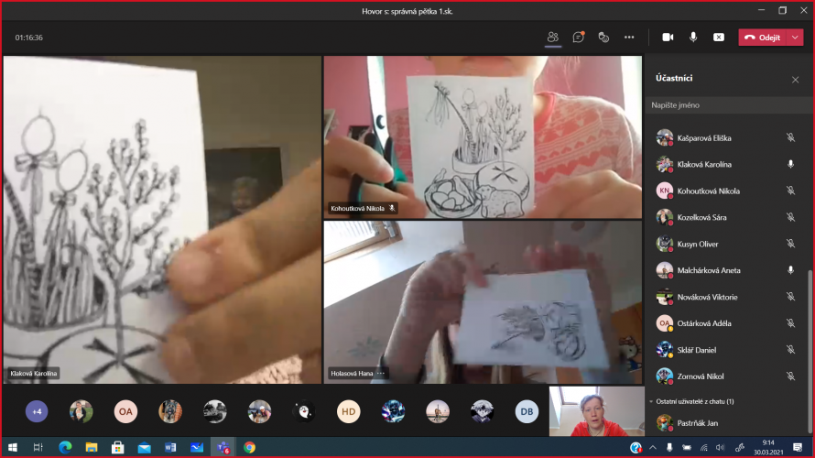Click the share content icon
Image resolution: width=815 pixels, height=458 pixels.
coord(718,38)
